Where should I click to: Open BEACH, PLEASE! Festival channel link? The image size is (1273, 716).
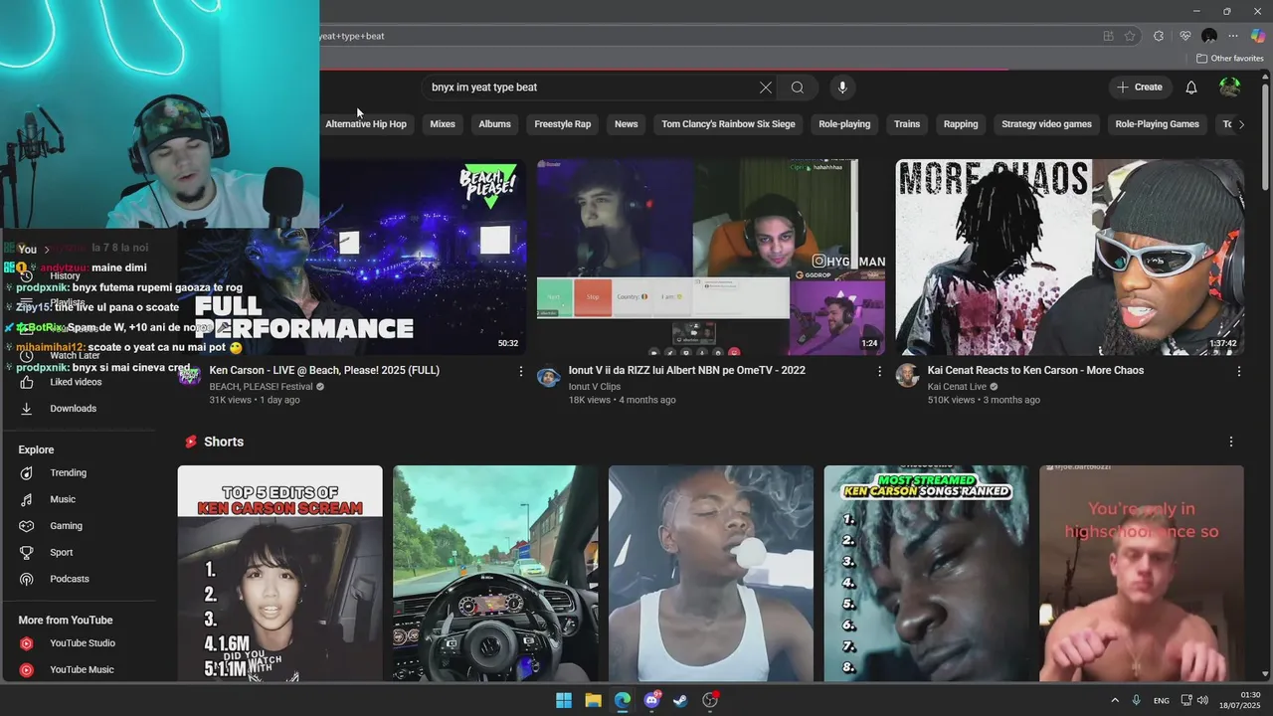(x=261, y=387)
